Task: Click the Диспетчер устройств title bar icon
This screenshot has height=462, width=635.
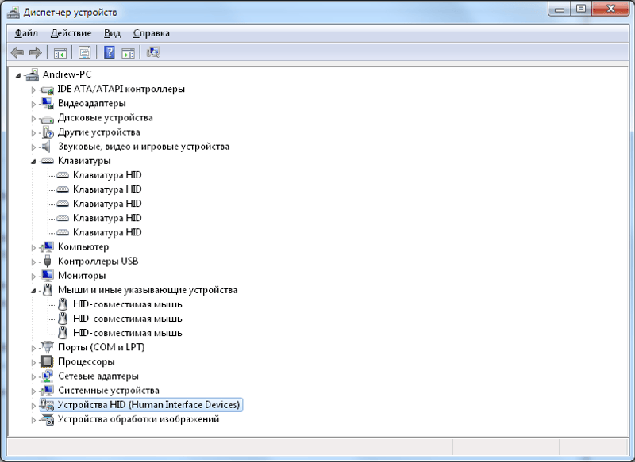Action: [x=13, y=12]
